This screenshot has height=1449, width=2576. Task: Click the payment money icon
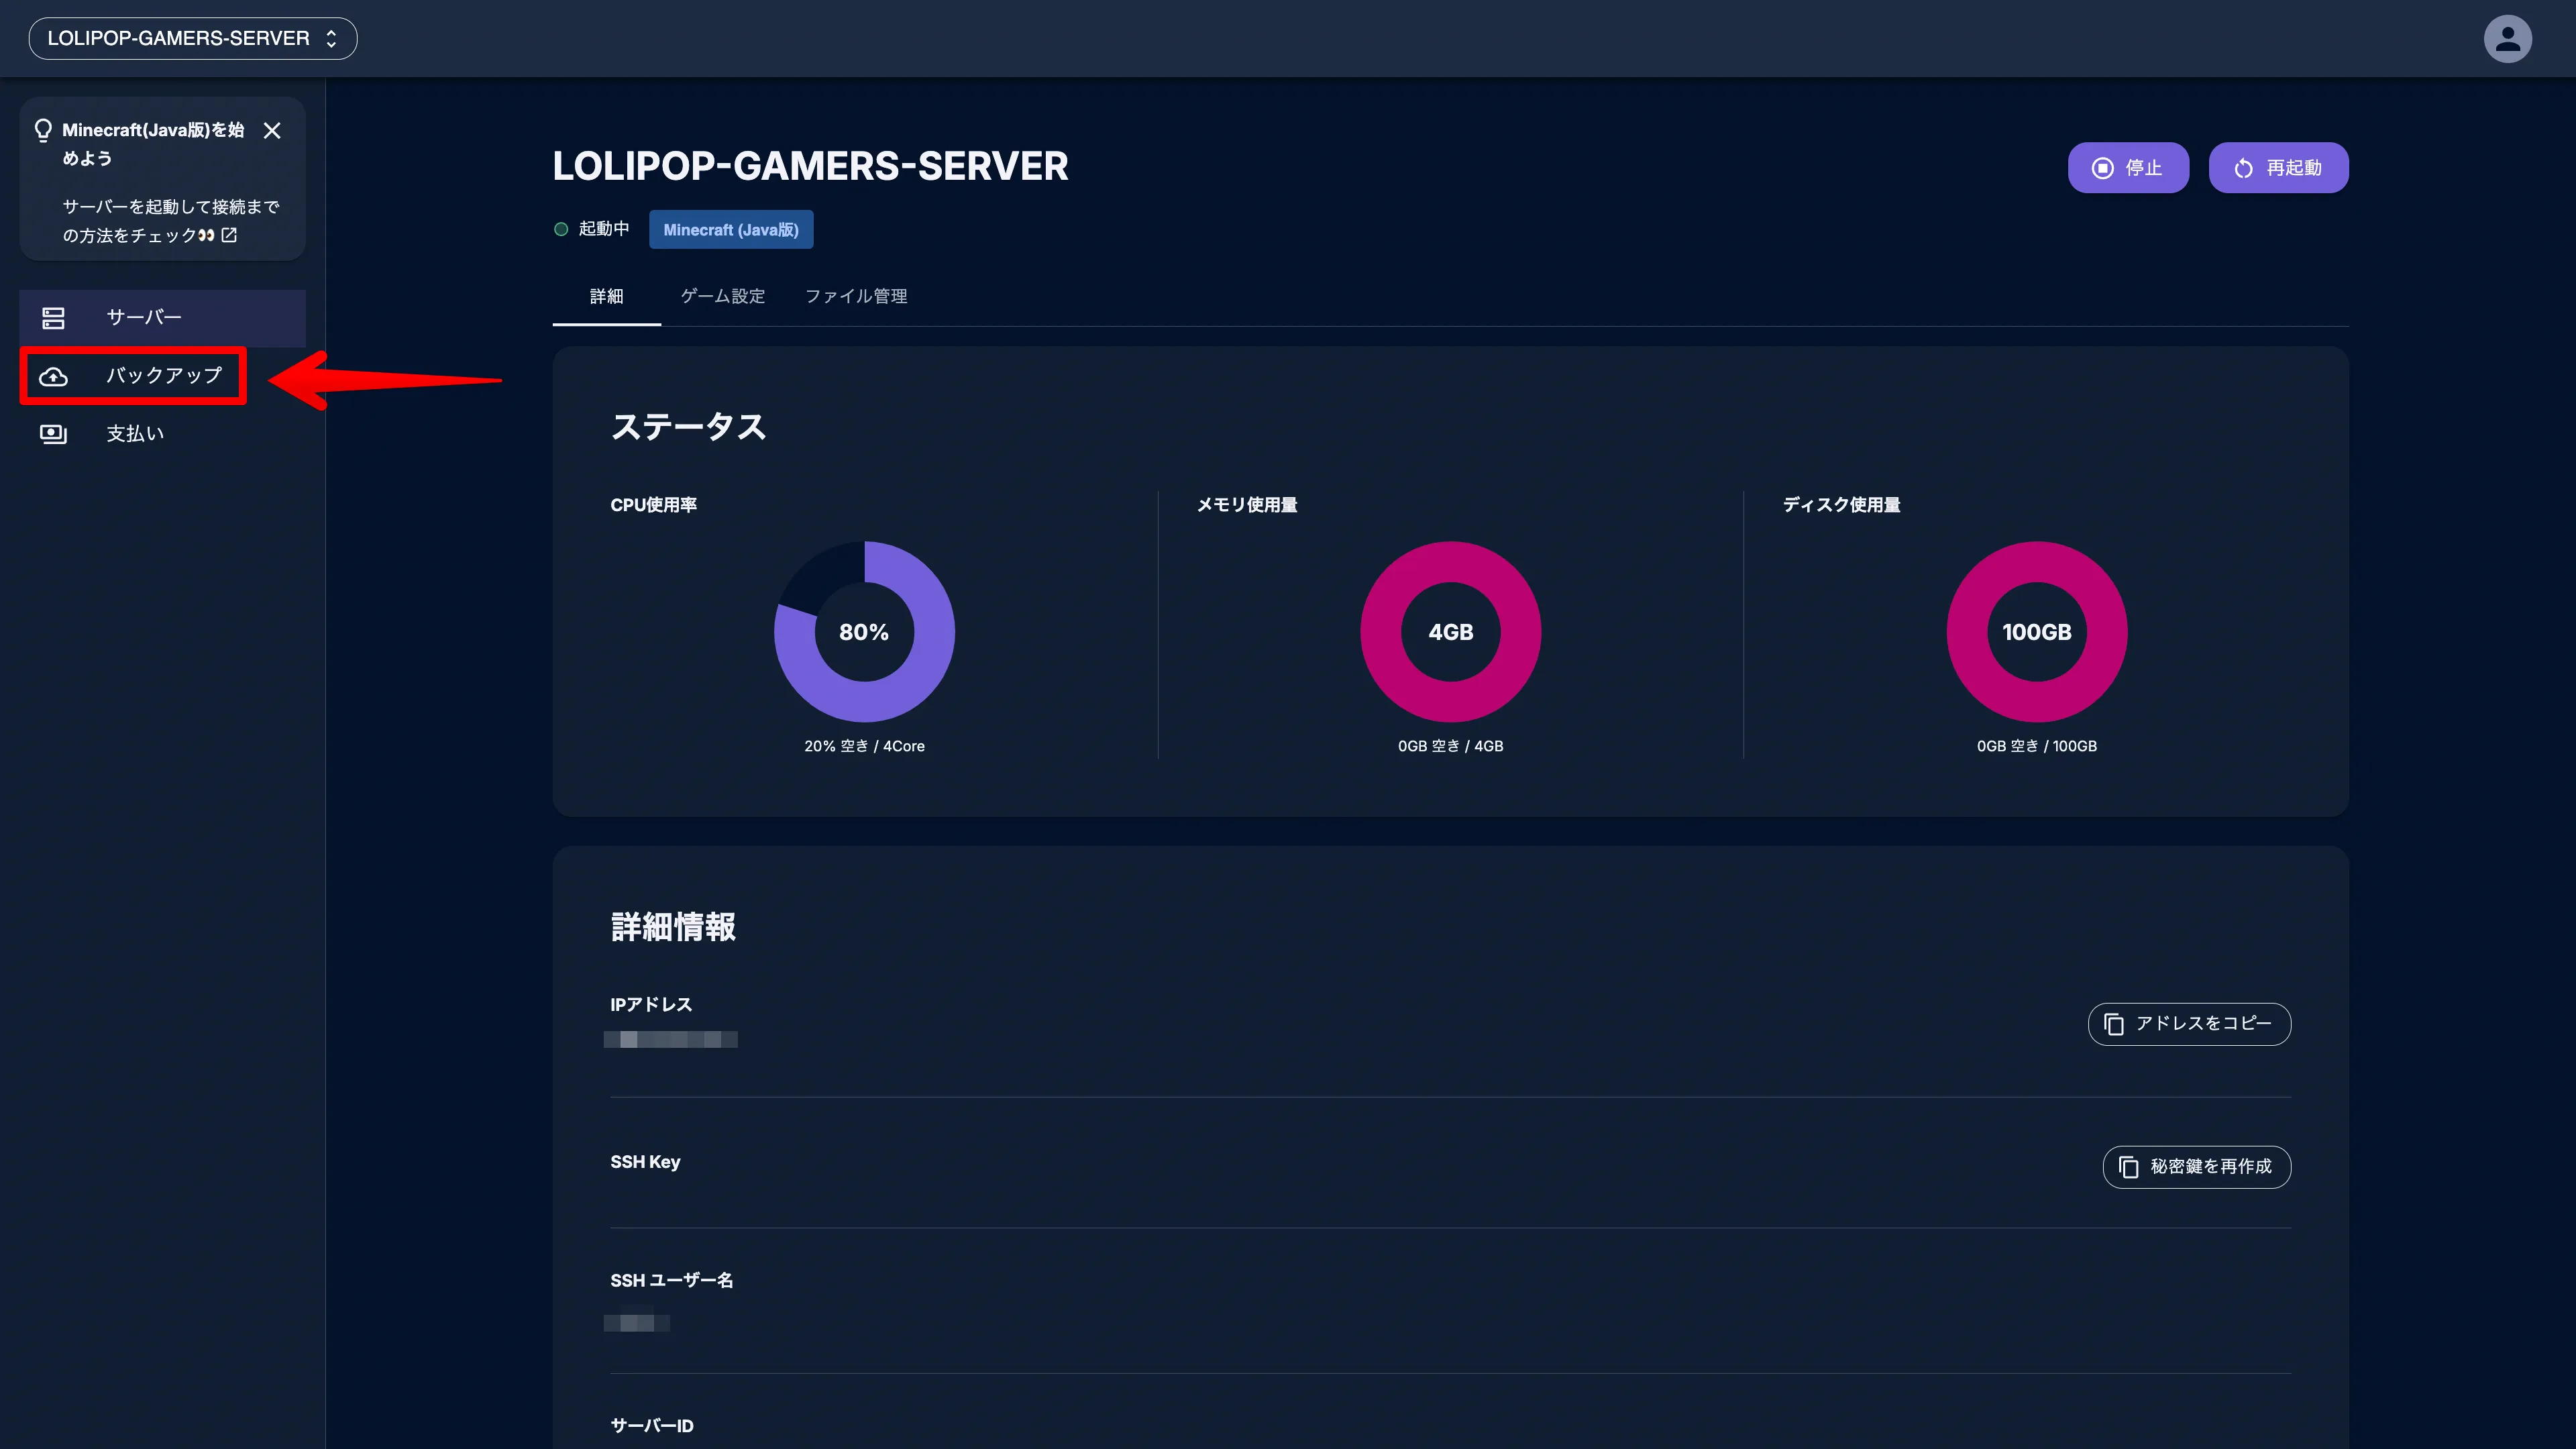(53, 434)
